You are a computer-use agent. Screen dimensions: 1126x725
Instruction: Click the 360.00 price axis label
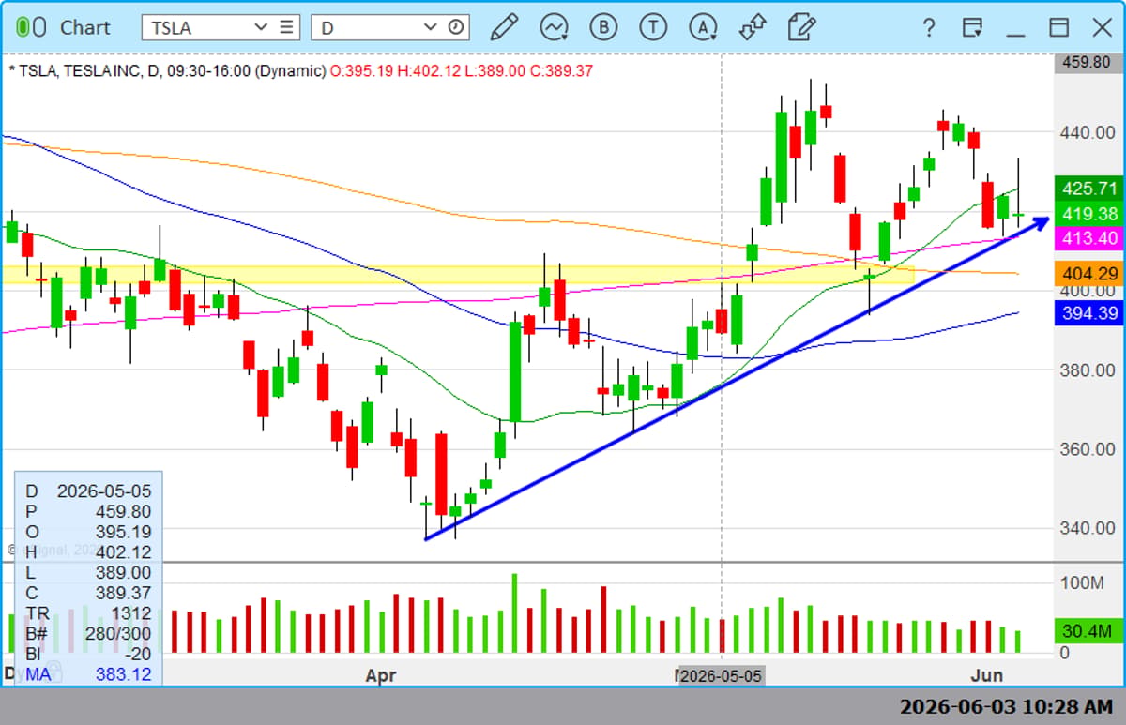pyautogui.click(x=1087, y=448)
